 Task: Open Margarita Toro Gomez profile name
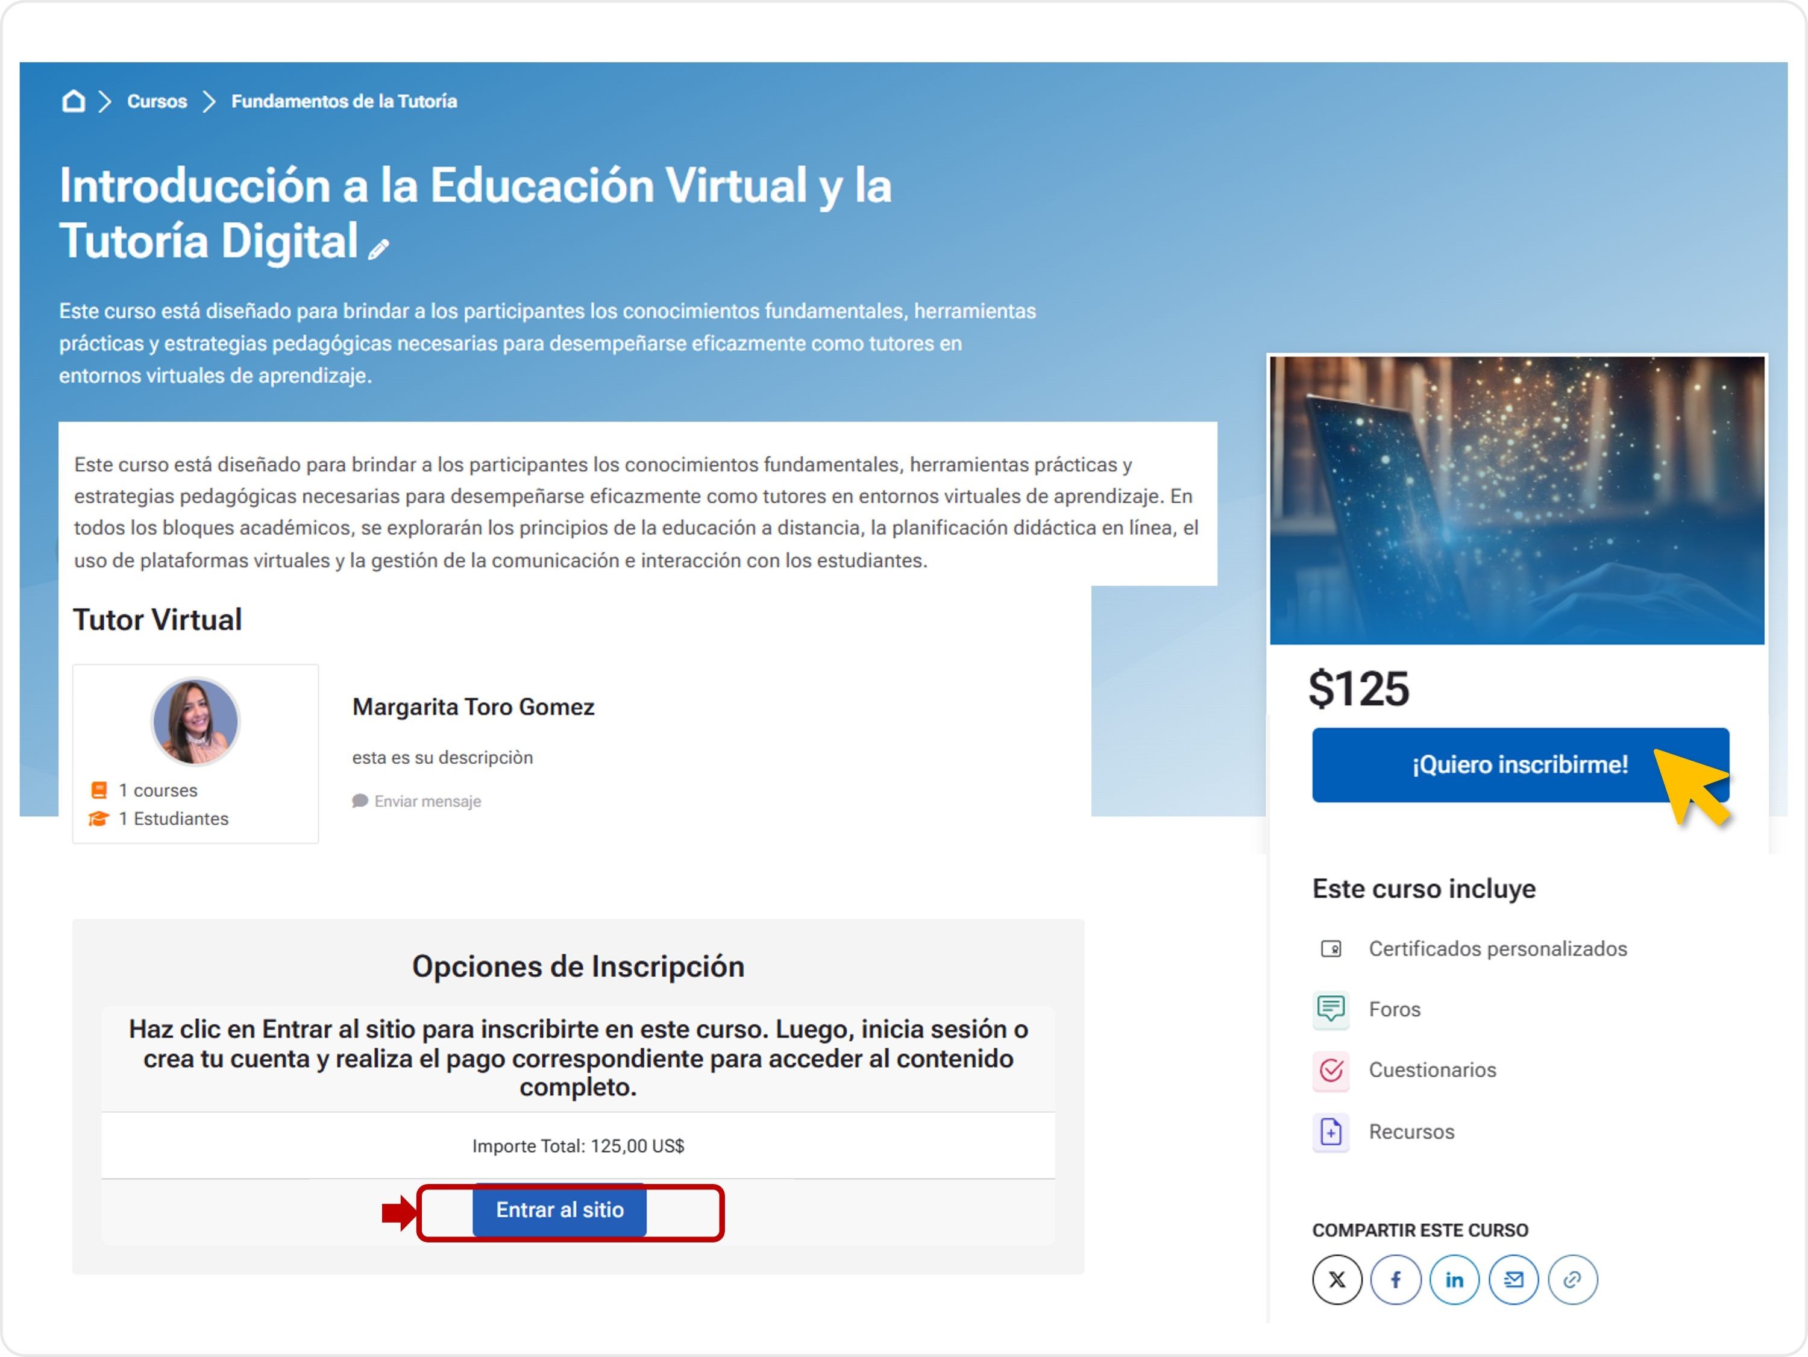click(473, 707)
